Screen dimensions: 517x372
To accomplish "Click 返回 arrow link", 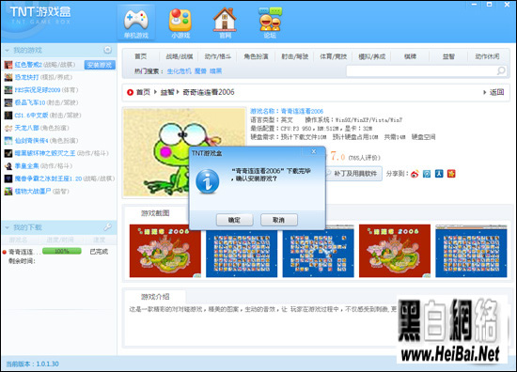I will (493, 92).
